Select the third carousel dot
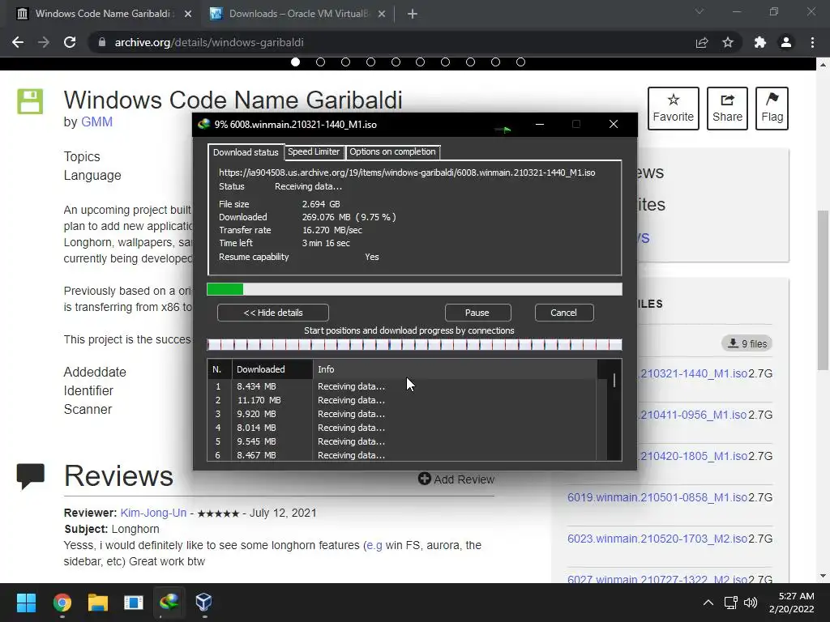830x622 pixels. (x=345, y=62)
